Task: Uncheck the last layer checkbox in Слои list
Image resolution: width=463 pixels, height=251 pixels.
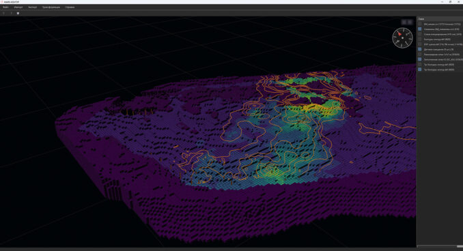Action: [419, 70]
